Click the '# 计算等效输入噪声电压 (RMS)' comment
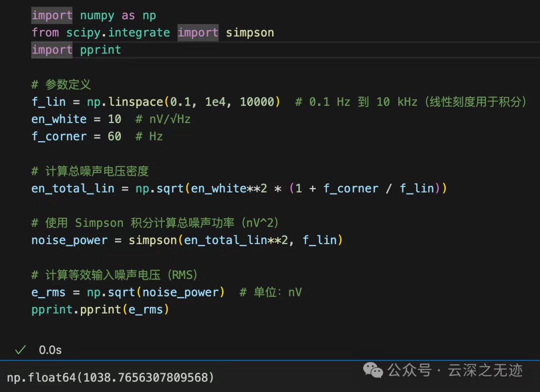Image resolution: width=540 pixels, height=392 pixels. point(115,275)
